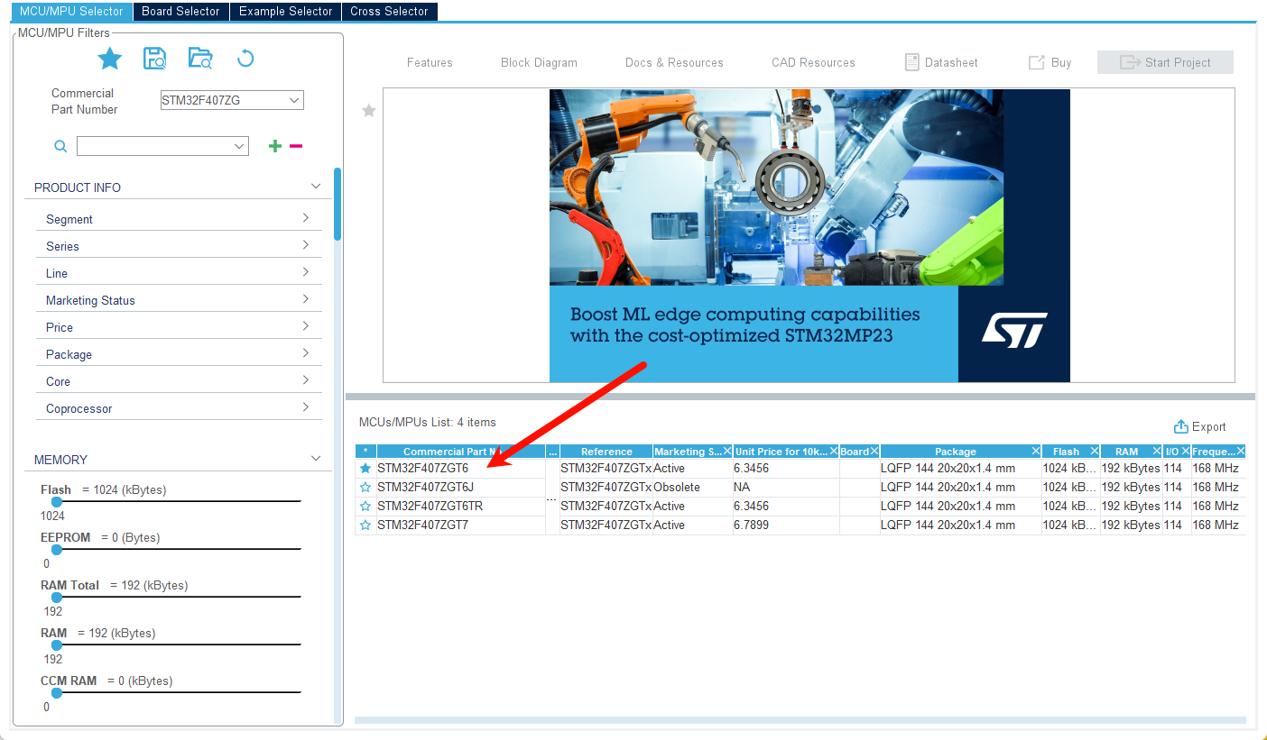Close the Flash column
Viewport: 1267px width, 740px height.
(x=1094, y=452)
